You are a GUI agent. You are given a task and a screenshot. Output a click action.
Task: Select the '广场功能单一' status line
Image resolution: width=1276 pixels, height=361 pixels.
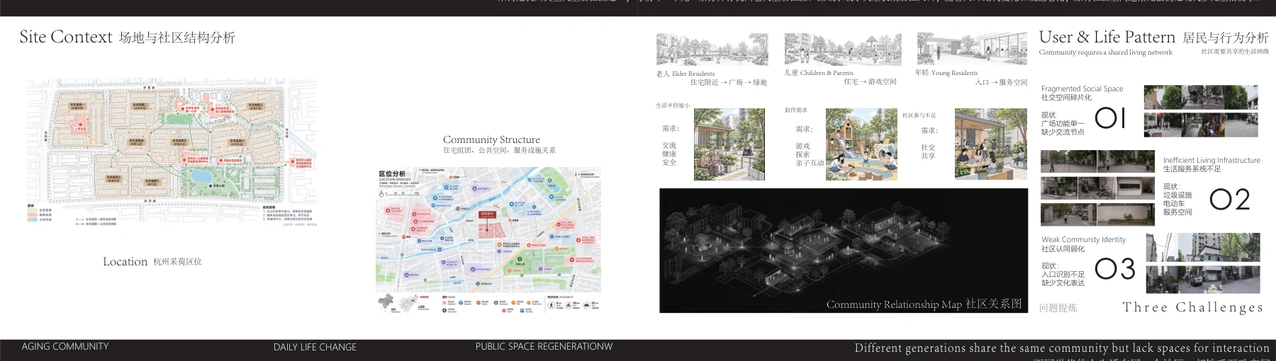pos(1063,124)
